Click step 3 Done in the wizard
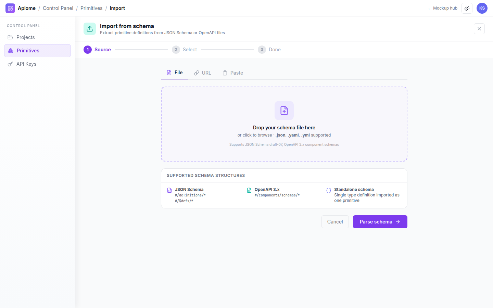 [x=269, y=50]
